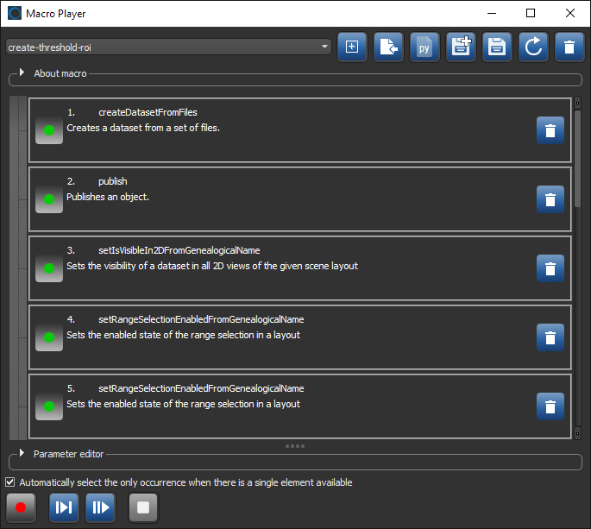Export macro as Python script
The image size is (591, 529).
click(x=424, y=47)
